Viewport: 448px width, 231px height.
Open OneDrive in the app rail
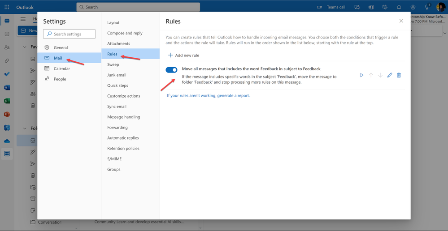(x=7, y=141)
